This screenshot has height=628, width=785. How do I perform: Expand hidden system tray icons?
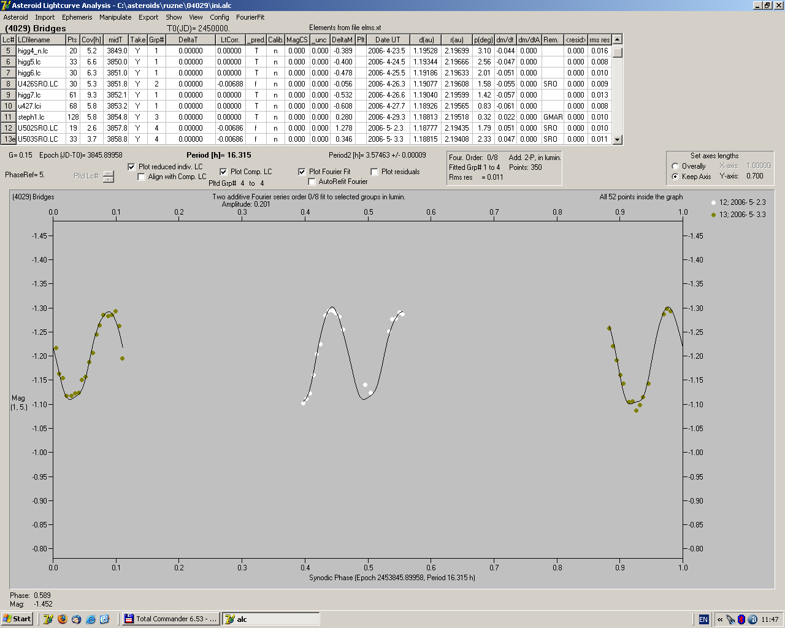[x=720, y=619]
